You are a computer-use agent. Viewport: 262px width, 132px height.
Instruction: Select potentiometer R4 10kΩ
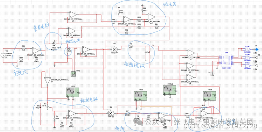pyautogui.click(x=54, y=43)
